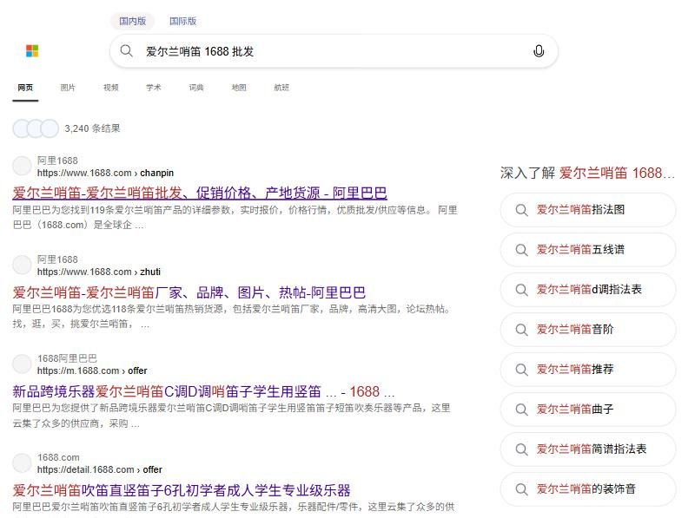Click the three-circle icon beside results count
Viewport: 695px width, 518px height.
pos(36,128)
